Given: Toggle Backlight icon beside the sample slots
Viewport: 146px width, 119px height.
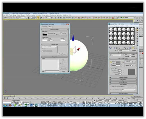Looking at the screenshot, I should pos(137,30).
